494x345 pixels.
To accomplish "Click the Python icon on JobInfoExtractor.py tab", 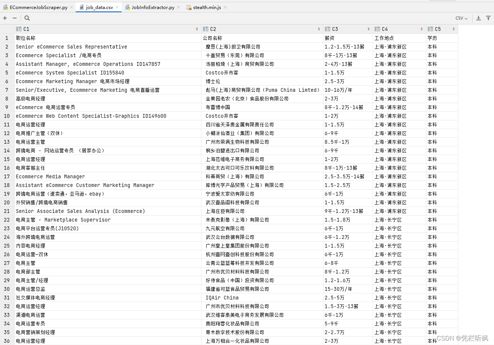I will pyautogui.click(x=128, y=8).
